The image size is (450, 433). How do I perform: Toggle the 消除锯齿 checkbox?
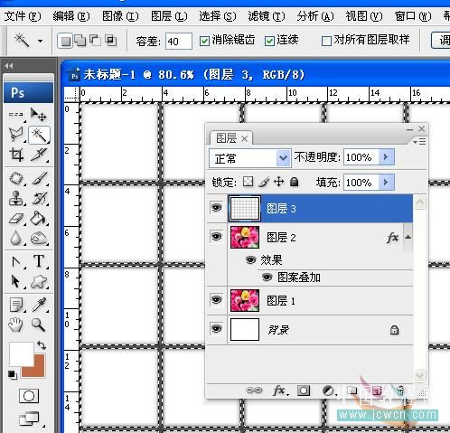coord(204,41)
